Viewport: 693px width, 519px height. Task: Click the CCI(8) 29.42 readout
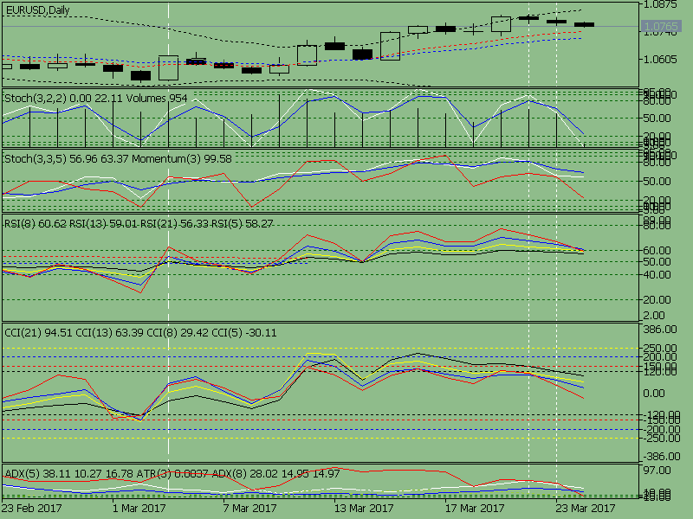click(178, 332)
